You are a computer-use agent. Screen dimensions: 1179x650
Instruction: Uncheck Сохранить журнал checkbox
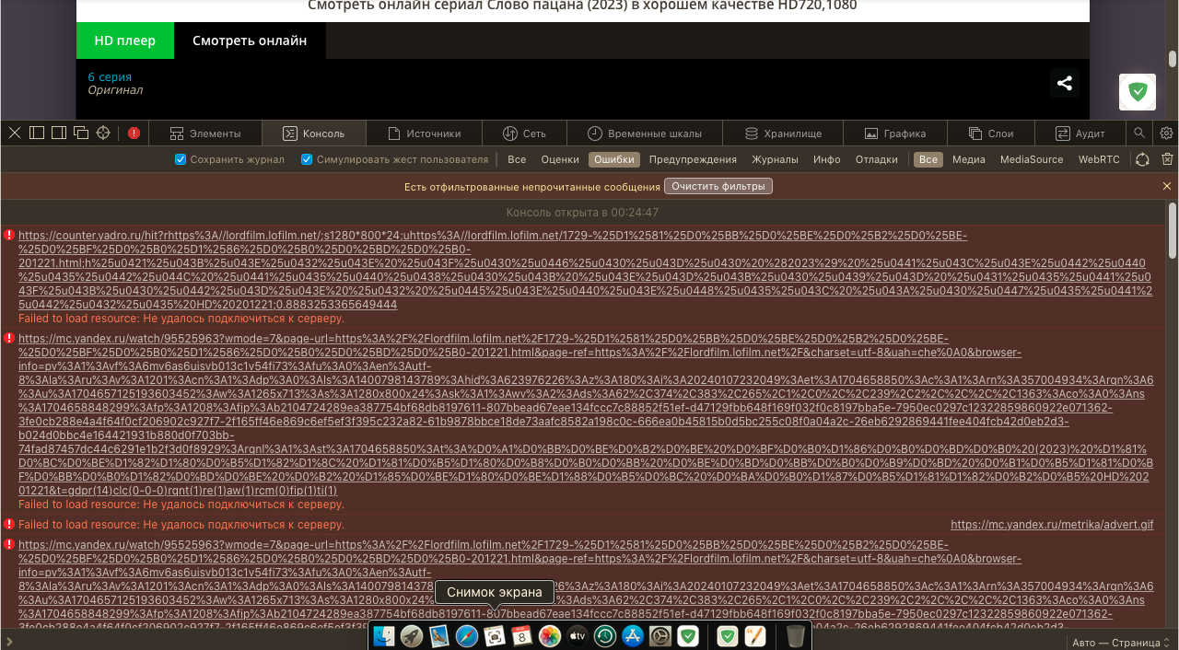click(x=181, y=158)
